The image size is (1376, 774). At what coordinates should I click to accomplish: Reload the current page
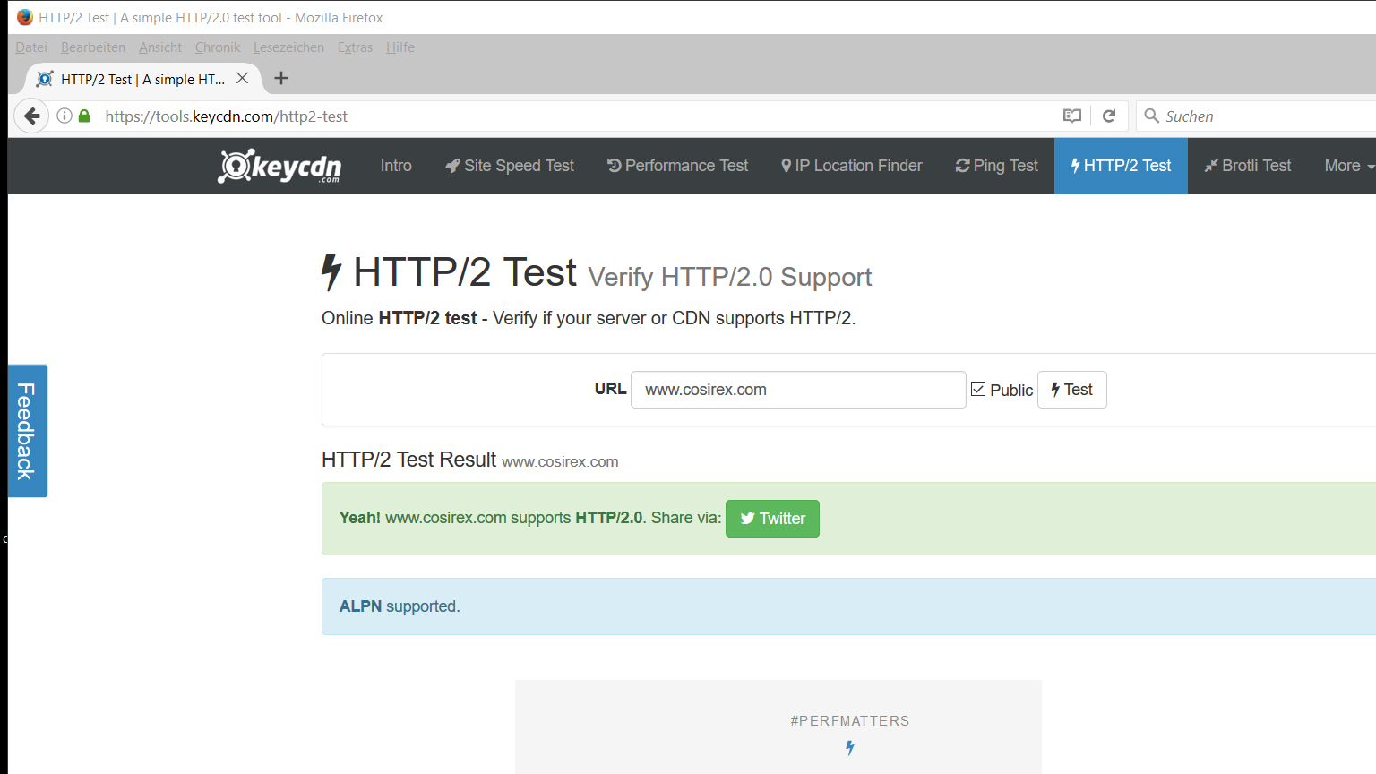(x=1109, y=116)
